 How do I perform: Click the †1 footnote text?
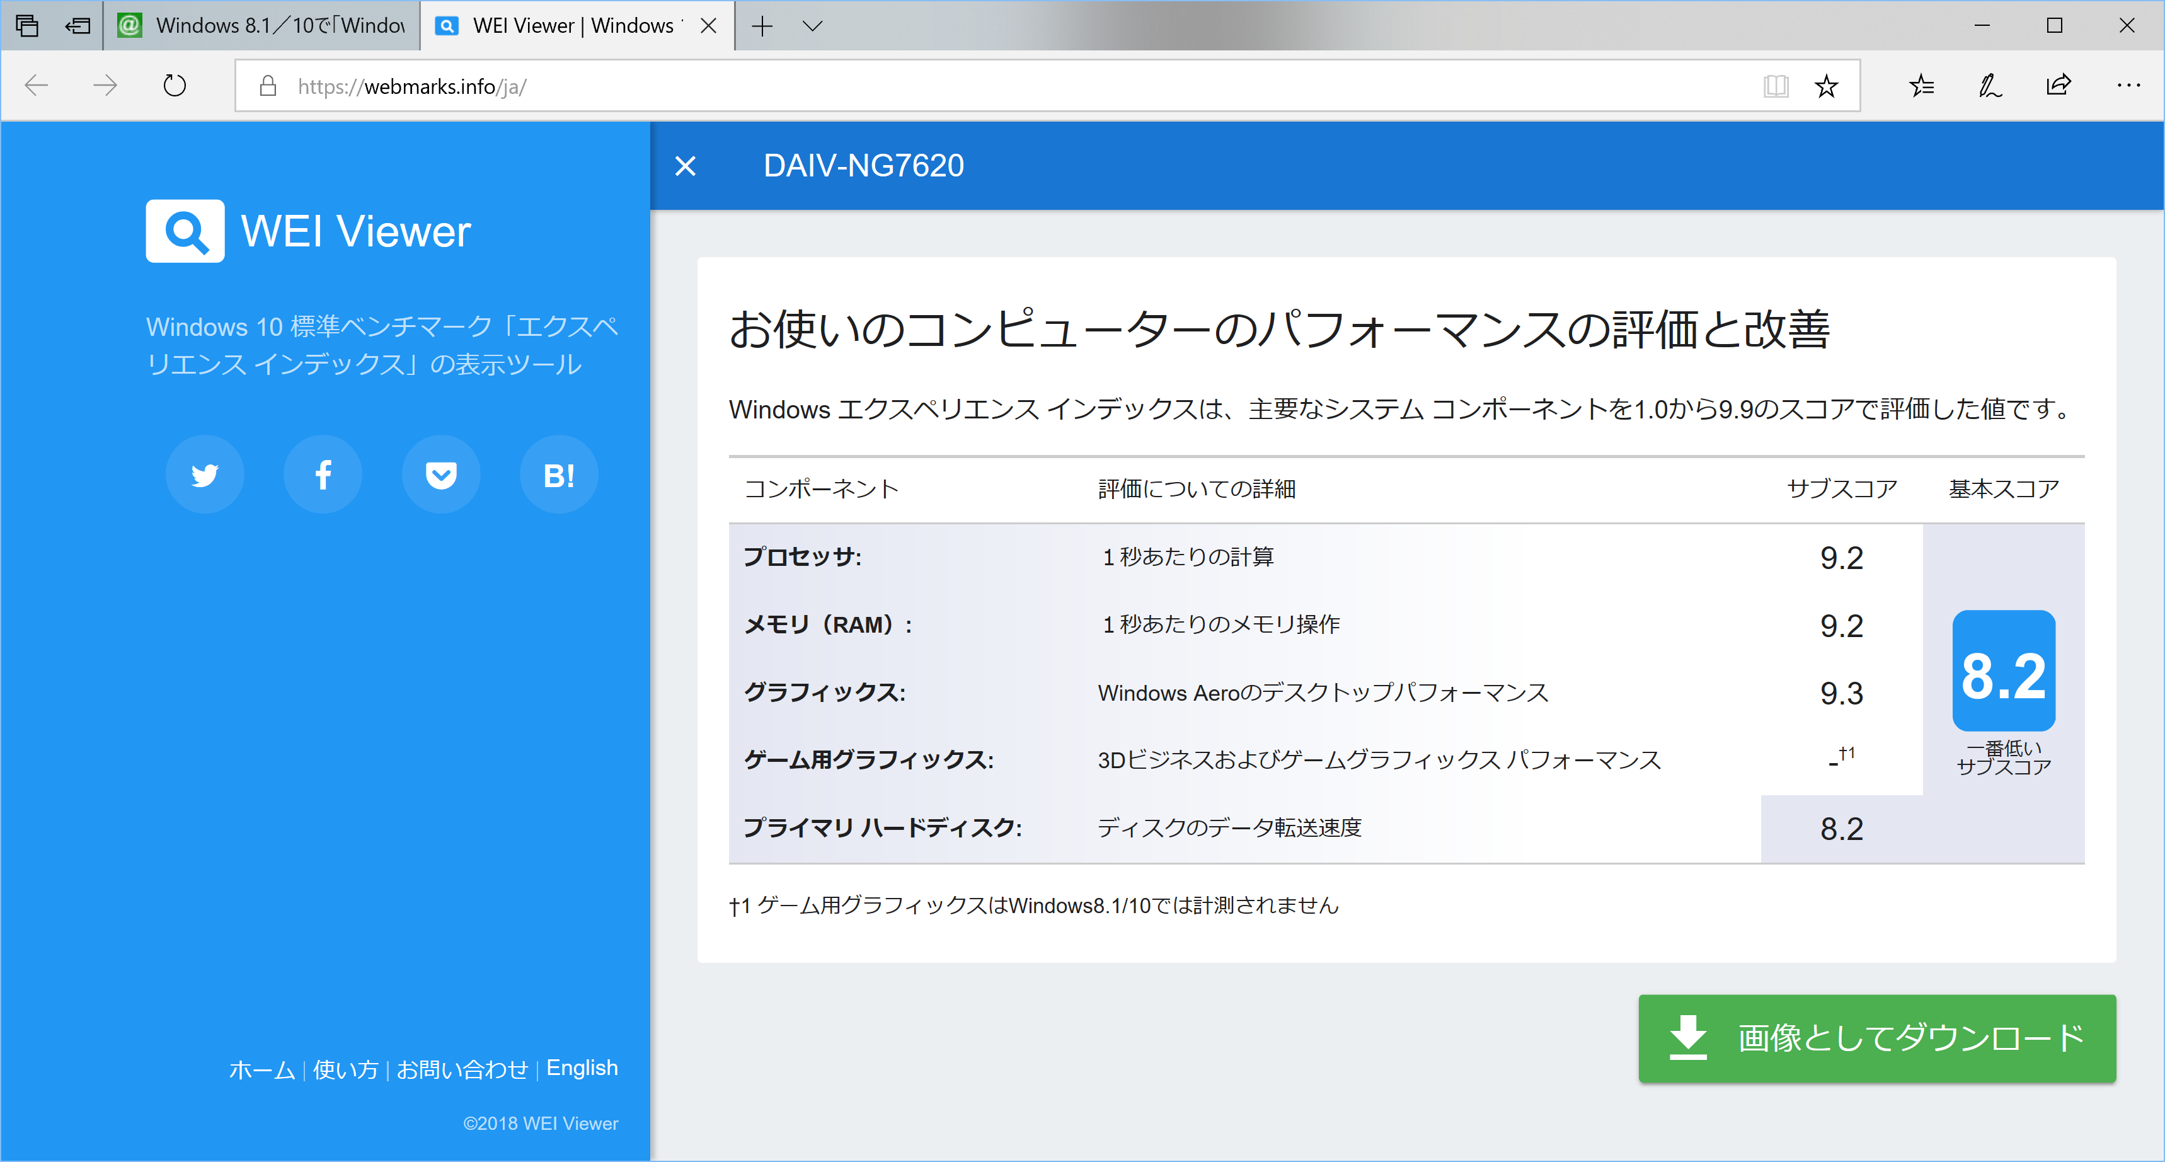tap(1034, 906)
